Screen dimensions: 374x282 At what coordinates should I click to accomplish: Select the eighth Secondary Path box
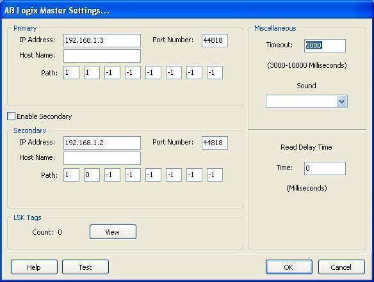215,175
